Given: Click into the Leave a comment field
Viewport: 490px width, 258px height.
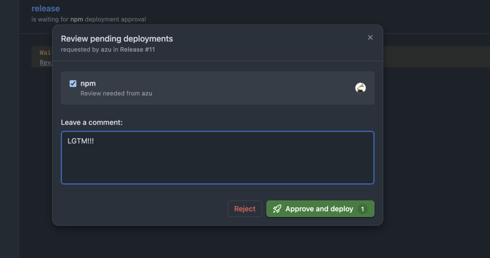Looking at the screenshot, I should coord(217,158).
